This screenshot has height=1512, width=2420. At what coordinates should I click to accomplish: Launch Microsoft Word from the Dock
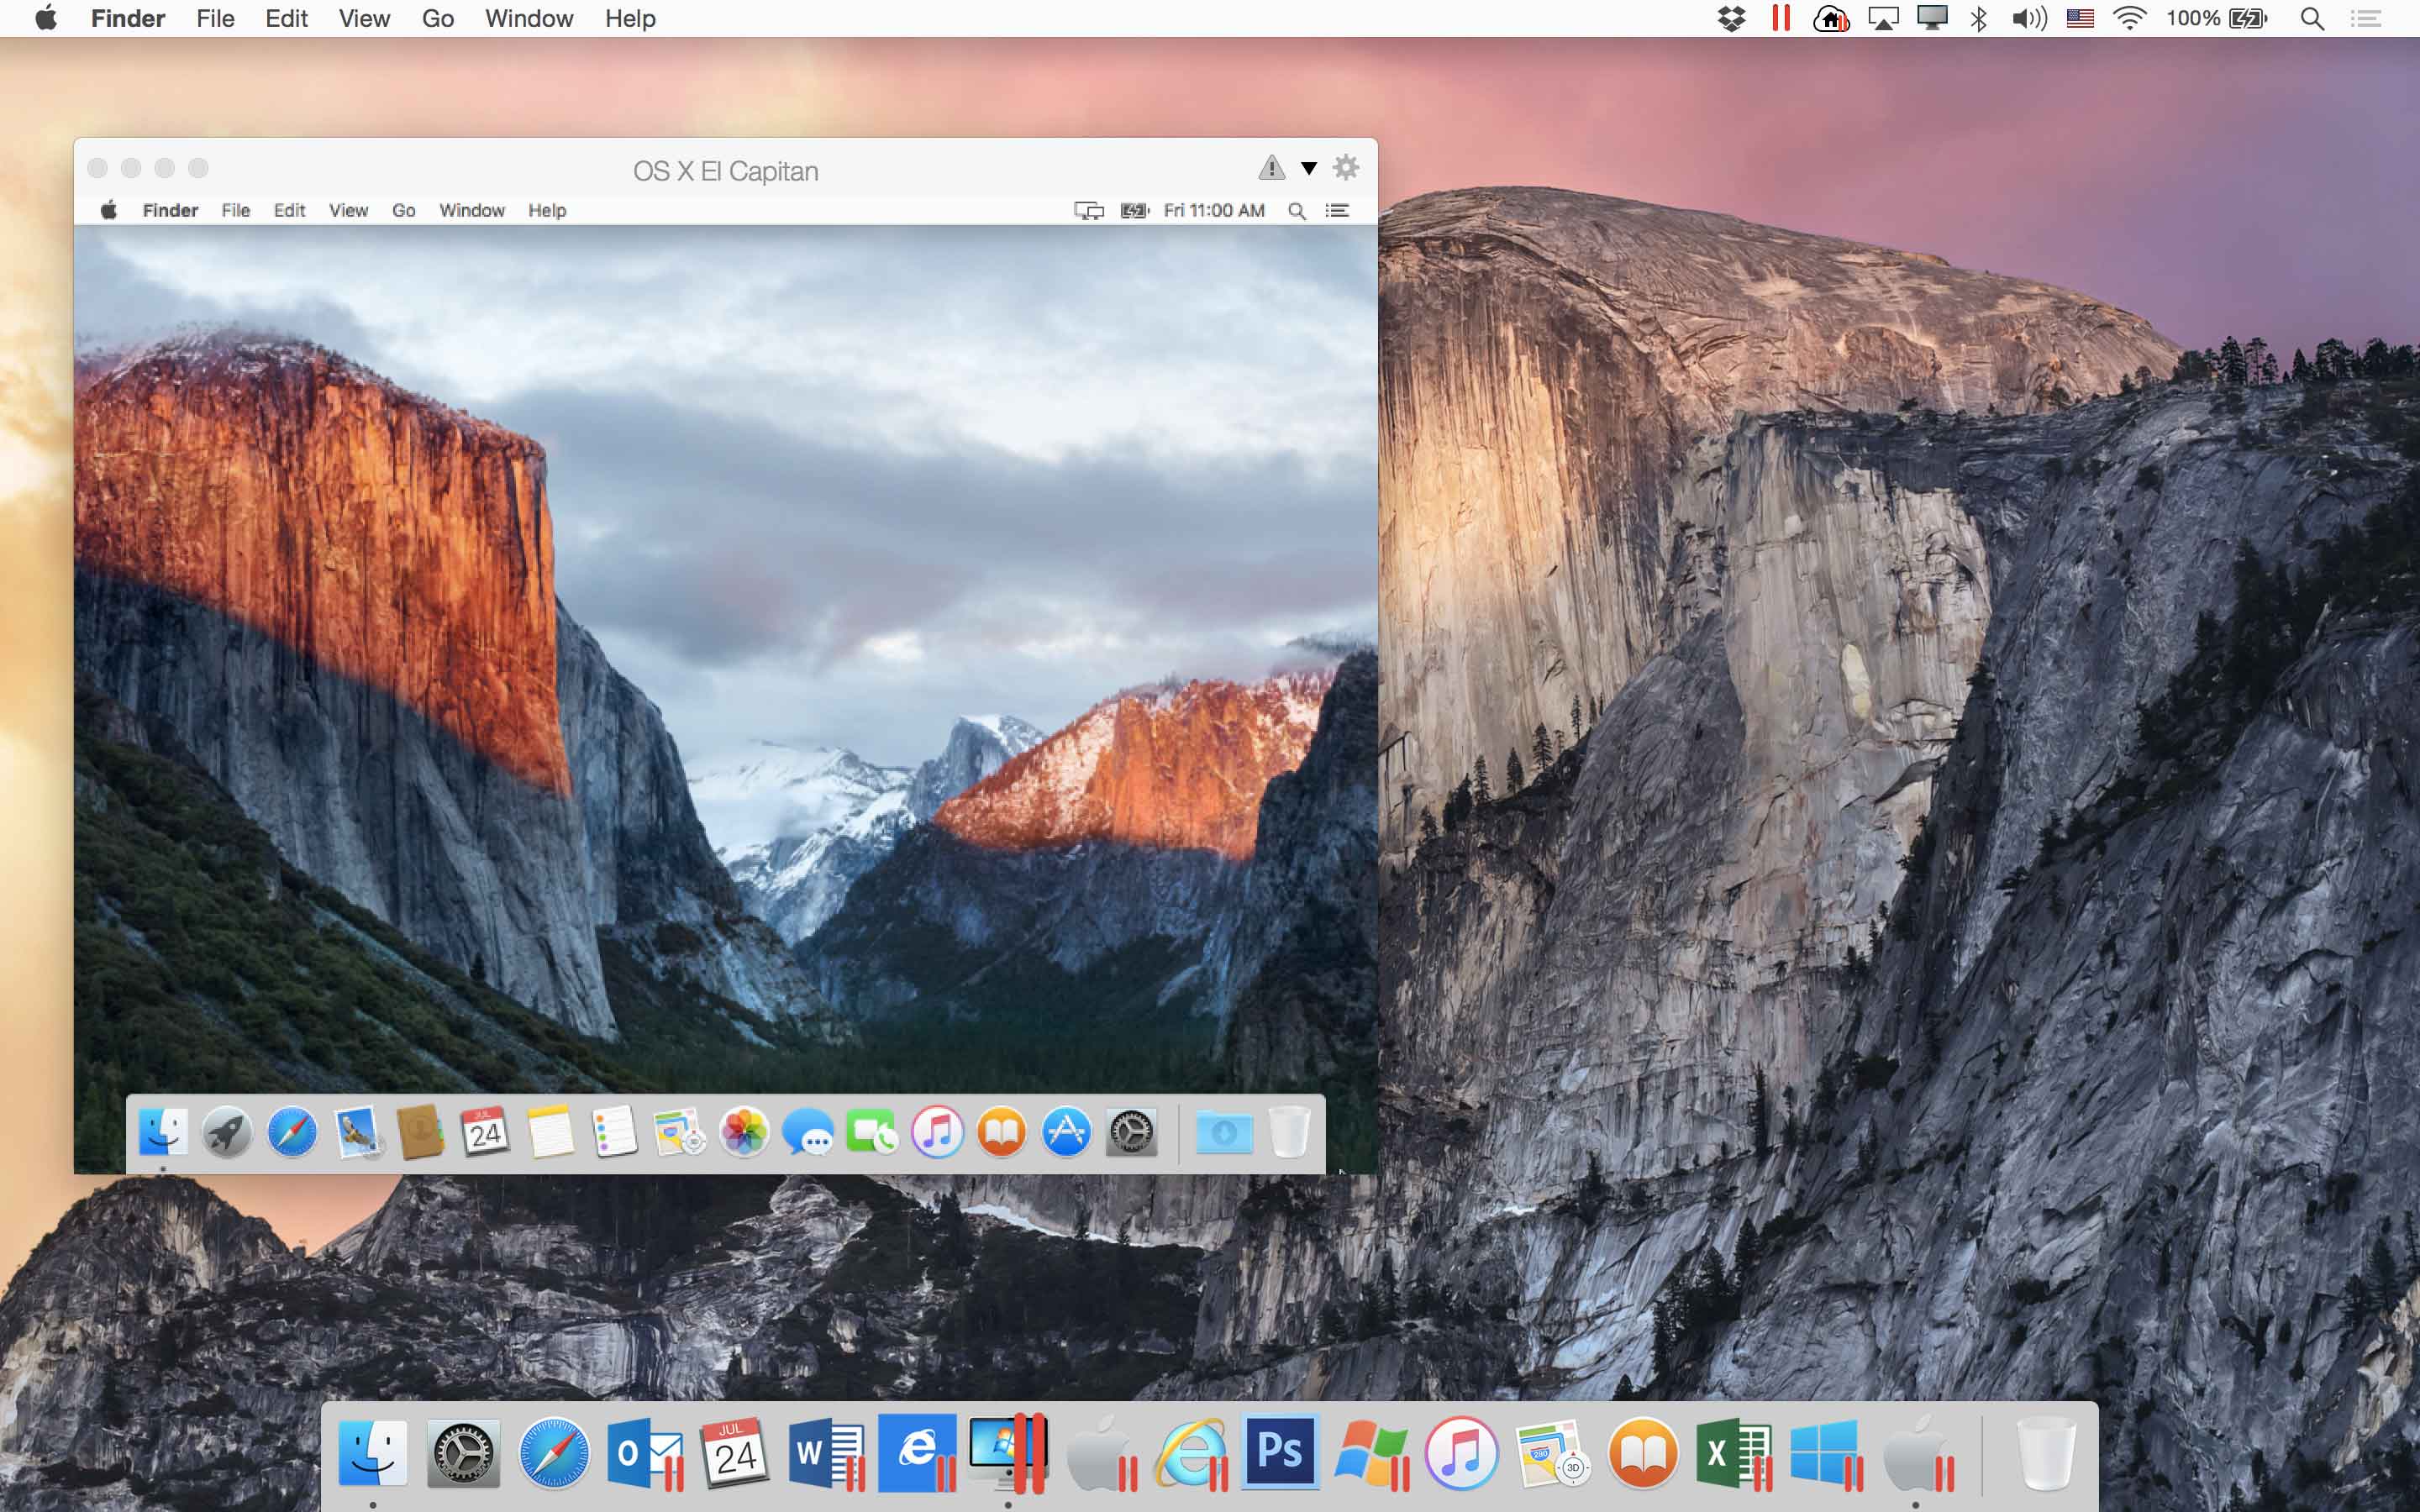tap(826, 1451)
